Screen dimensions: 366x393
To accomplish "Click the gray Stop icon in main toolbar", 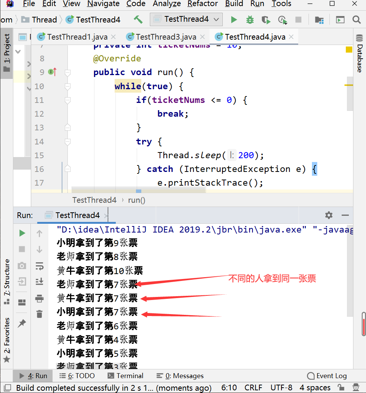I will point(298,19).
